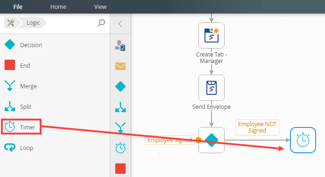
Task: Select the End red square in Logic list
Action: click(10, 65)
